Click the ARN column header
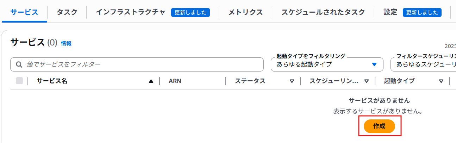 pyautogui.click(x=175, y=81)
